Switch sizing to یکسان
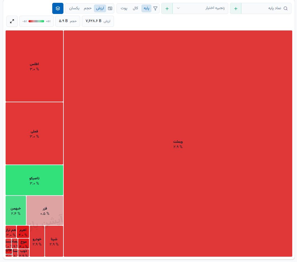 pos(74,8)
